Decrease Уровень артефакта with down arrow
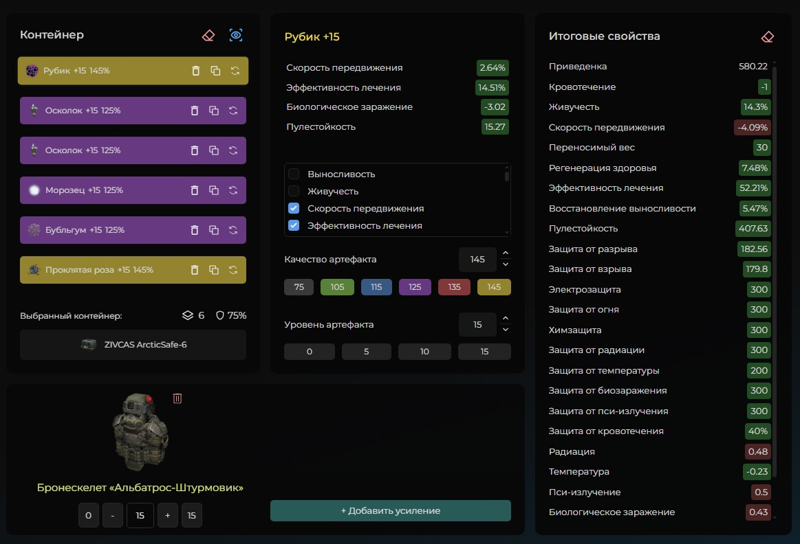This screenshot has width=800, height=544. coord(505,330)
